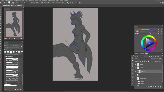Toggle pressure for opacity icon
The height and width of the screenshot is (92, 164).
pyautogui.click(x=42, y=3)
